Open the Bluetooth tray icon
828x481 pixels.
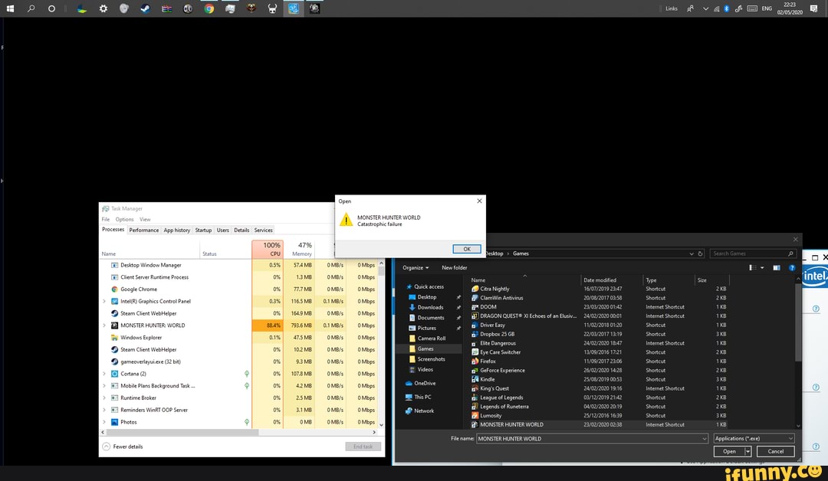[x=727, y=8]
